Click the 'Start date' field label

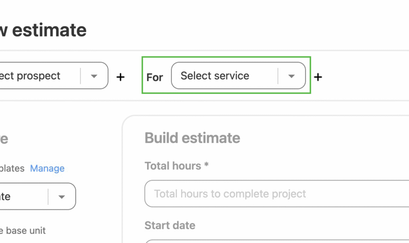click(x=170, y=225)
